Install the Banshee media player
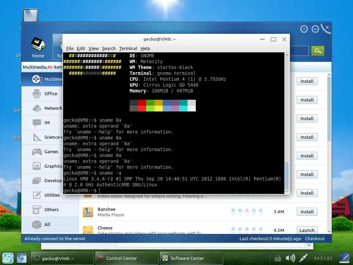 307,212
